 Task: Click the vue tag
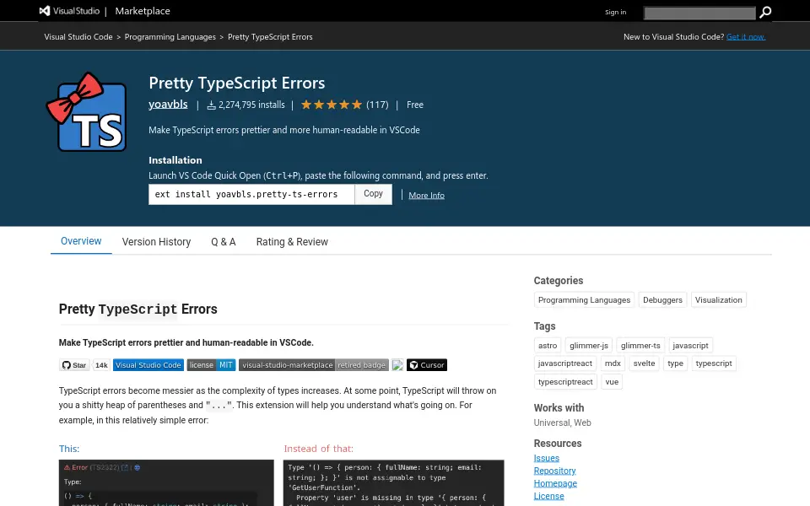pyautogui.click(x=612, y=382)
